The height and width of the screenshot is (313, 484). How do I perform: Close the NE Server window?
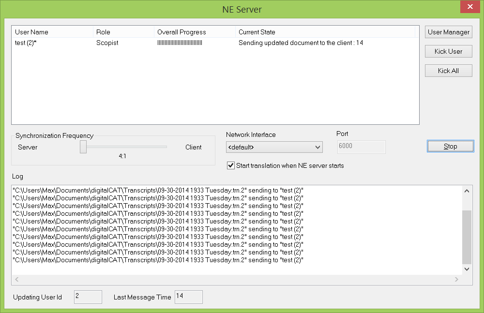(469, 7)
